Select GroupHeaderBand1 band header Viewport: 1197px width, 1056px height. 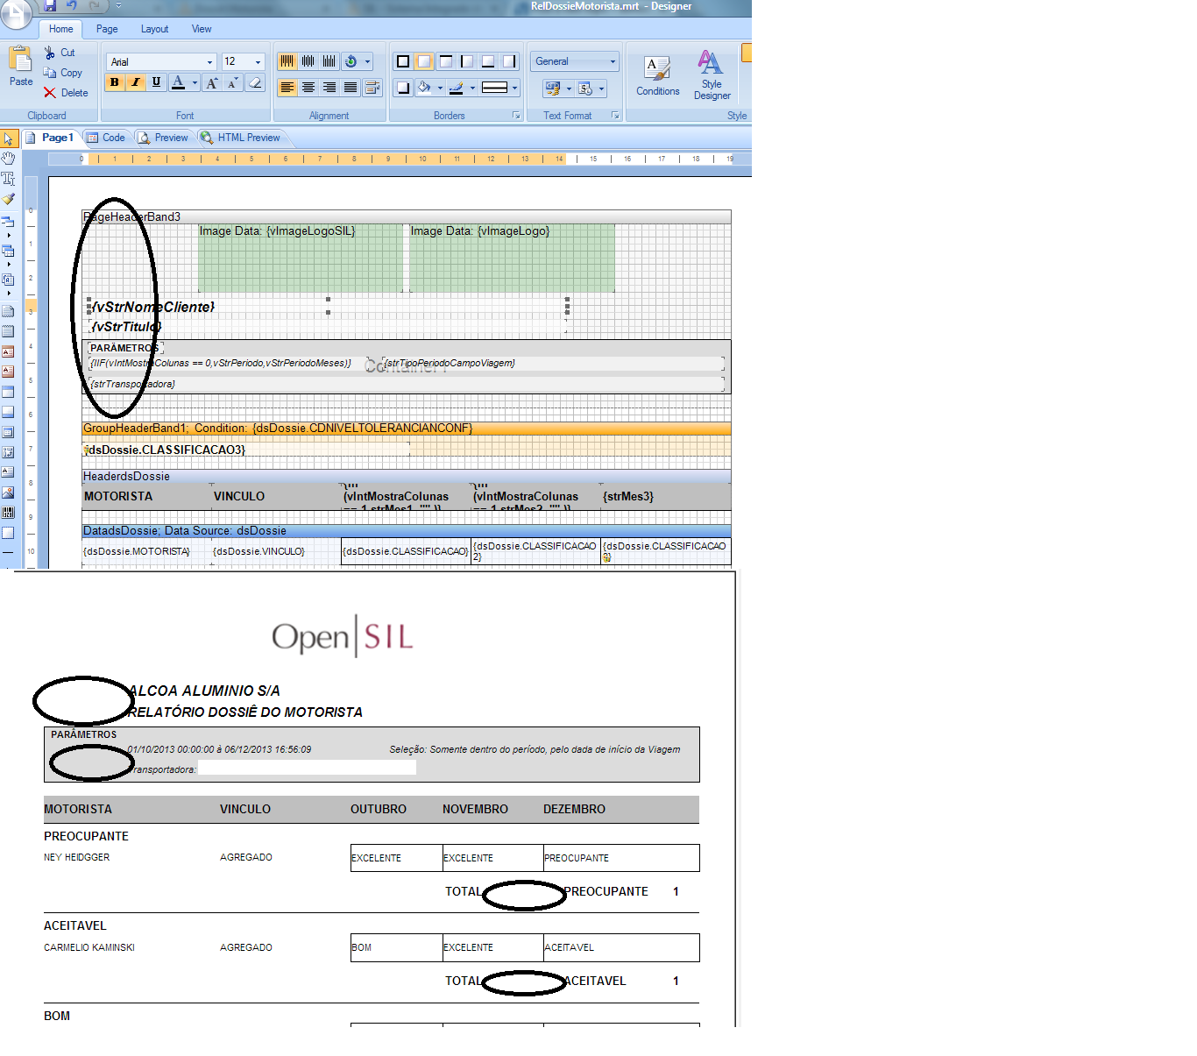(407, 429)
